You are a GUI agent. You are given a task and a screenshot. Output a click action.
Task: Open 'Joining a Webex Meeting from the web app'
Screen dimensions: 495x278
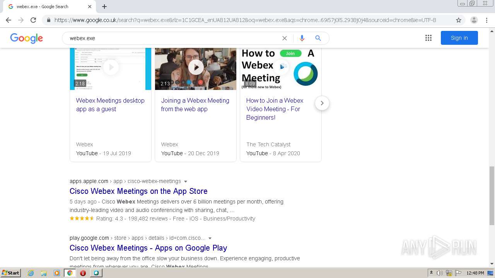pos(195,105)
